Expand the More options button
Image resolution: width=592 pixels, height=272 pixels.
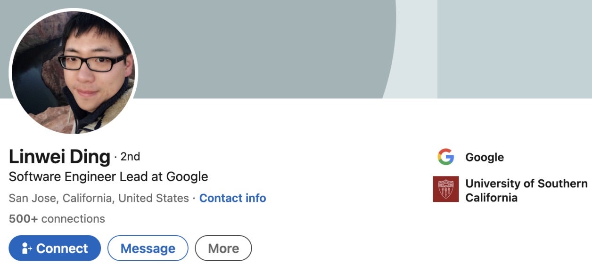[223, 248]
